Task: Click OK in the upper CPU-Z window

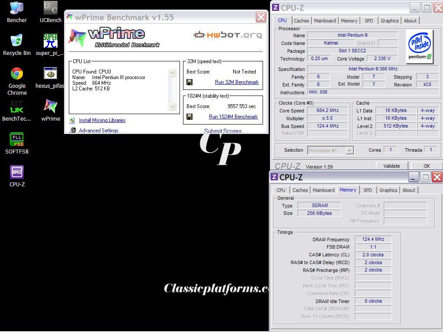Action: [427, 166]
